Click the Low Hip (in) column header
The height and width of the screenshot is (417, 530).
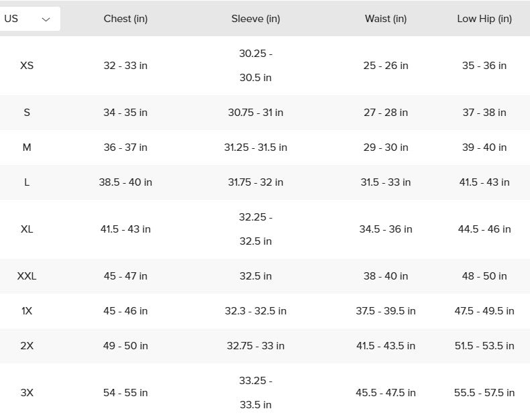(x=484, y=19)
